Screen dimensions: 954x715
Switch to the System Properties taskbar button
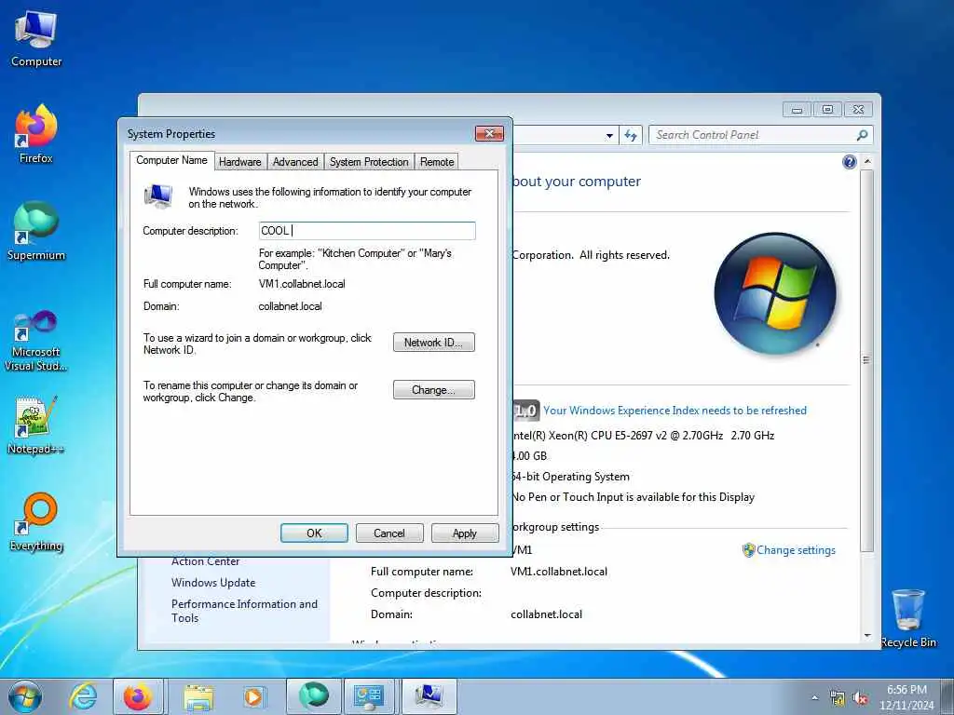pyautogui.click(x=429, y=696)
